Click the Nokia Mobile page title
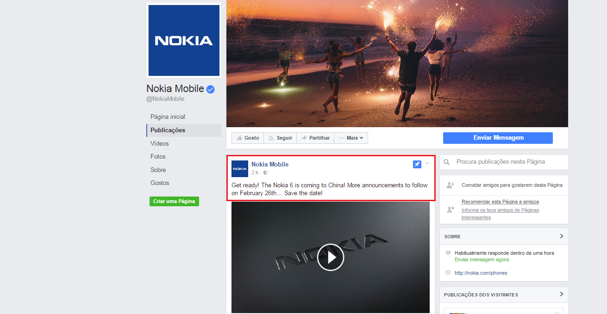The height and width of the screenshot is (314, 607). click(x=175, y=89)
